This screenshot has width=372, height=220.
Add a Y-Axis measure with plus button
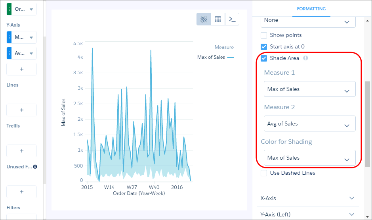21,69
